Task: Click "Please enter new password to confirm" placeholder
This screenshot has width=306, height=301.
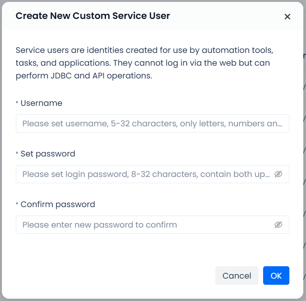Action: click(100, 225)
